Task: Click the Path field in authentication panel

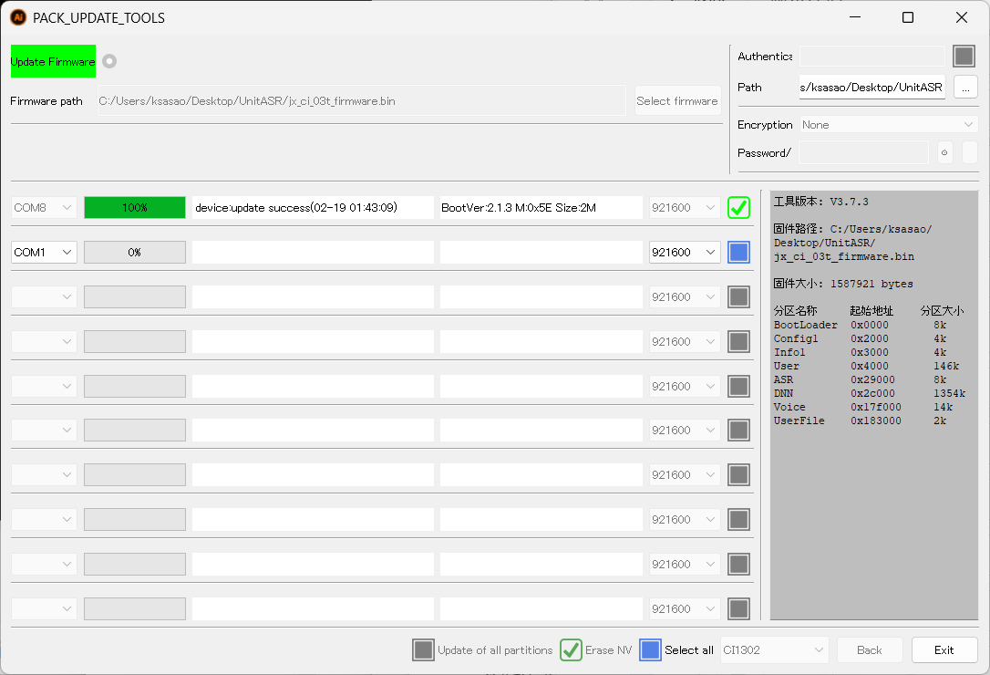Action: 871,88
